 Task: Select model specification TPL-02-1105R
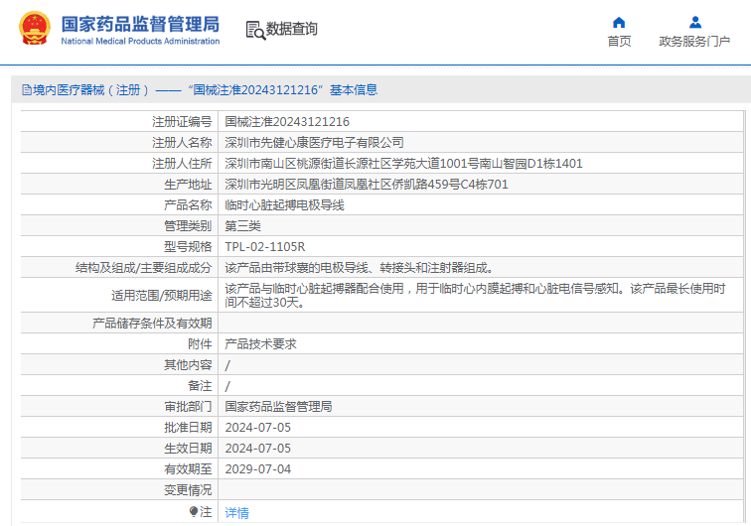[x=265, y=247]
